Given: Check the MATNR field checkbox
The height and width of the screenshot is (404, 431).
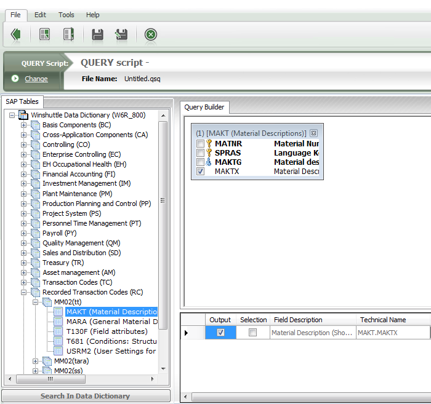Looking at the screenshot, I should [200, 143].
